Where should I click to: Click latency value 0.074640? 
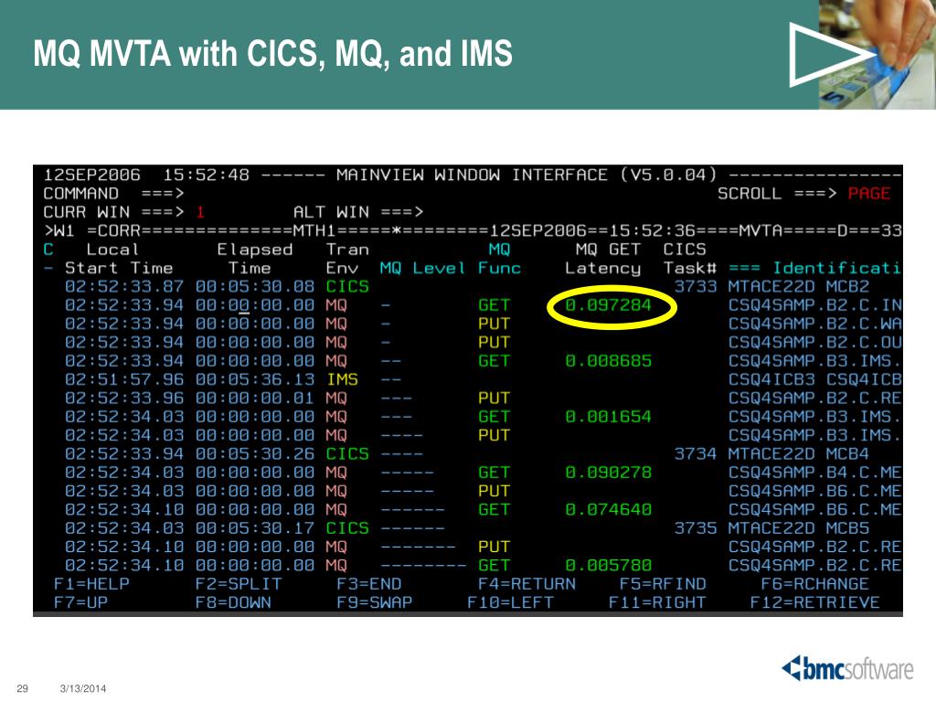point(608,509)
